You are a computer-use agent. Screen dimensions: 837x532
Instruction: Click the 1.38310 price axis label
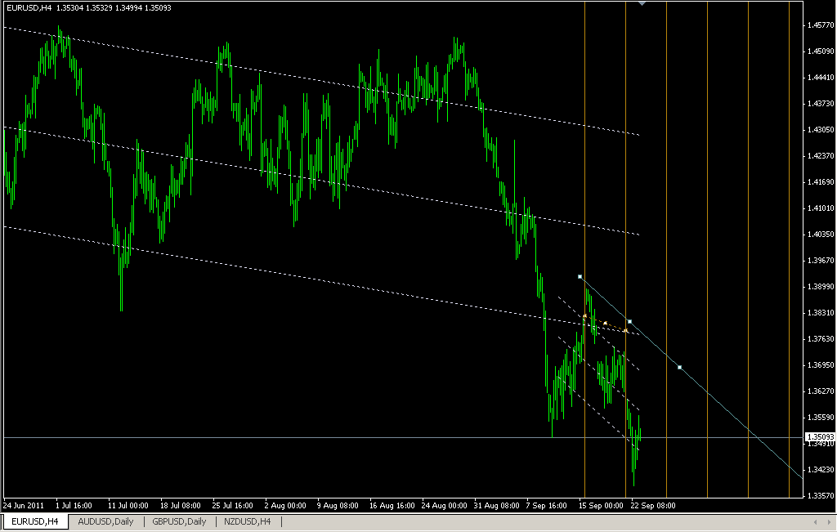(x=821, y=313)
